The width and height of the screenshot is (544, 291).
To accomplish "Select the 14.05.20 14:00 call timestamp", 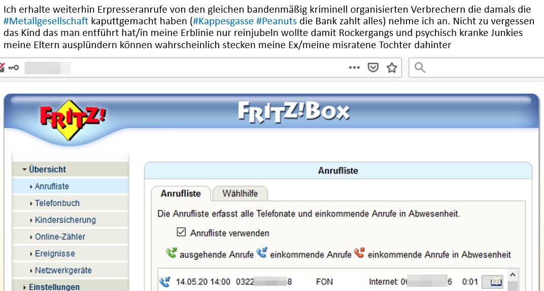I will pos(203,282).
